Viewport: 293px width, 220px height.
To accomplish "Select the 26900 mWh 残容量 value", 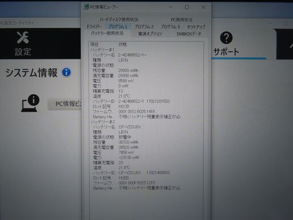I will pyautogui.click(x=128, y=70).
